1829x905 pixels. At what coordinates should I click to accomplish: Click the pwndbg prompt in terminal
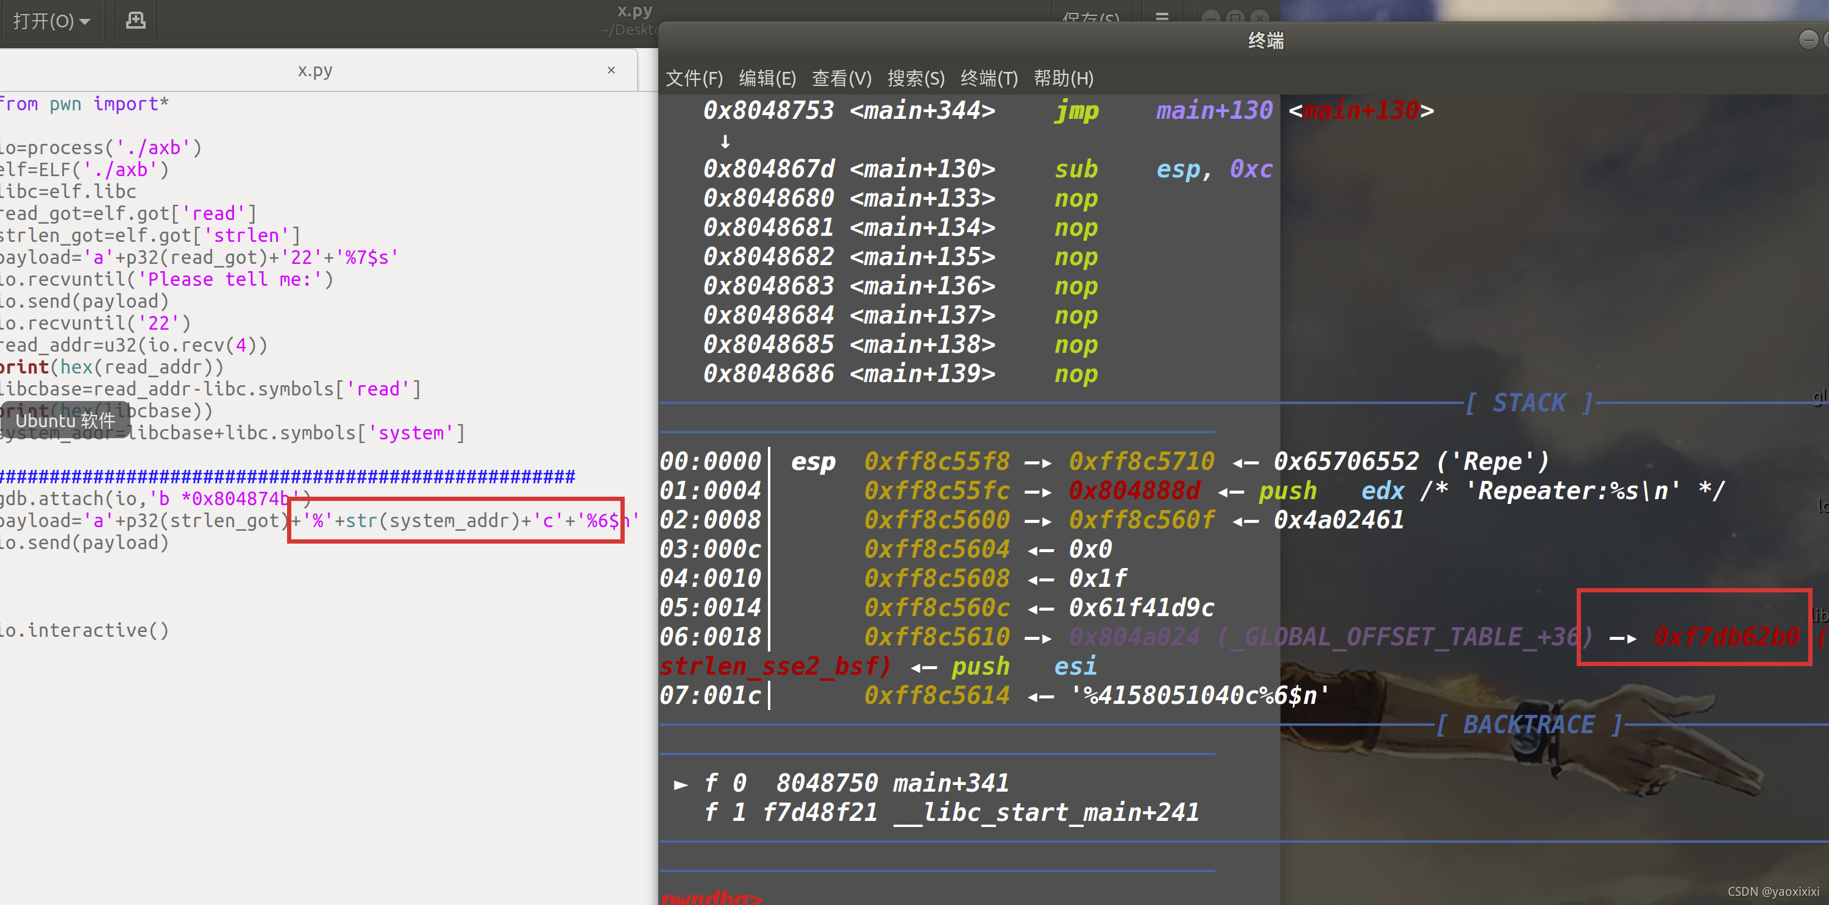pos(711,897)
